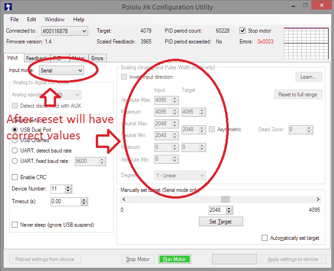Select USB Dual Port radio button
The height and width of the screenshot is (271, 334).
(14, 130)
